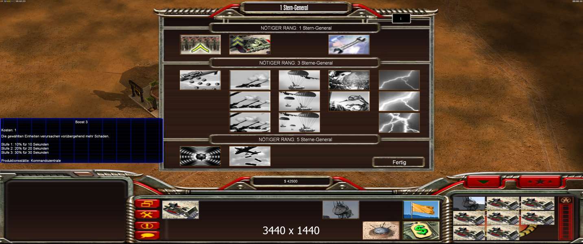The image size is (583, 244).
Task: Click the radar dish icon in command bar
Action: click(x=341, y=209)
